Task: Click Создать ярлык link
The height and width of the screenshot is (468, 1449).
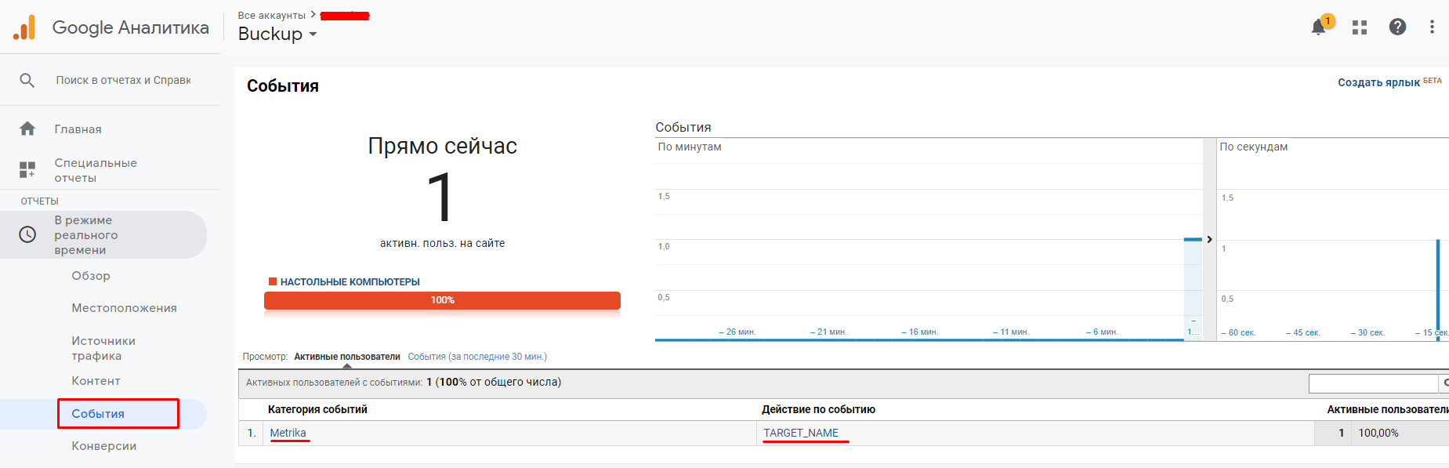Action: (1378, 82)
